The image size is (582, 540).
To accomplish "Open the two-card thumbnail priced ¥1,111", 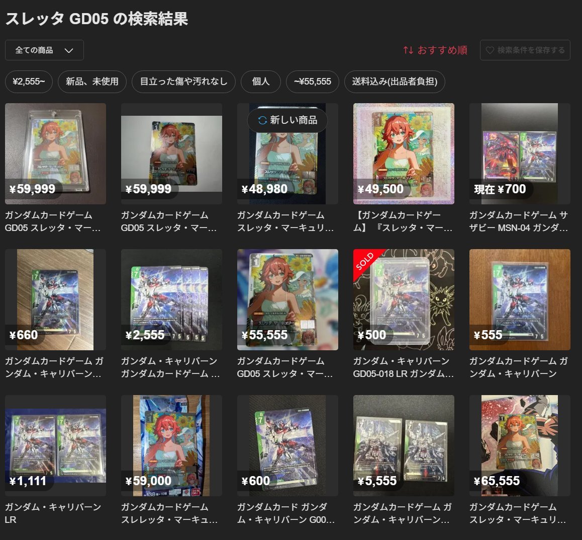I will pos(56,445).
